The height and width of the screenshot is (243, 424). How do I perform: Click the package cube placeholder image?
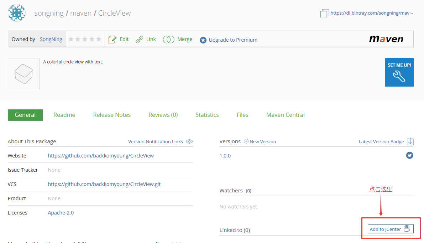click(24, 74)
